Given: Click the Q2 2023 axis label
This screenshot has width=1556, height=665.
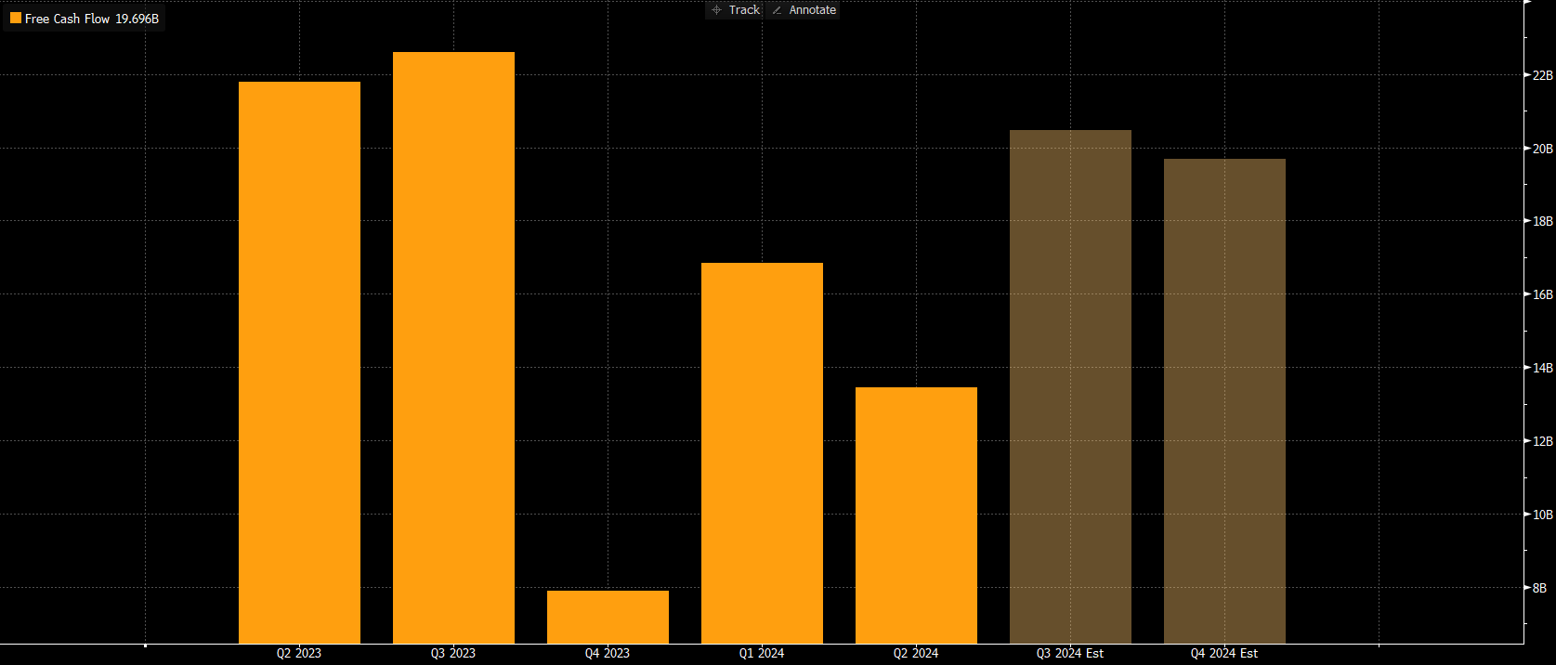Looking at the screenshot, I should point(299,654).
